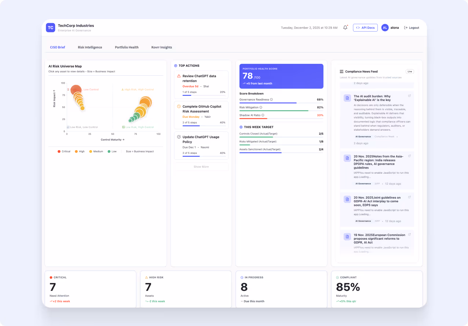The image size is (468, 326).
Task: Expand Show More in Top Actions
Action: [x=201, y=166]
